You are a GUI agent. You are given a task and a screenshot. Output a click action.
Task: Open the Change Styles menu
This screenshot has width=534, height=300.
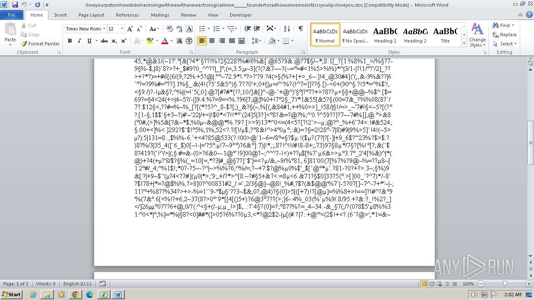click(478, 35)
